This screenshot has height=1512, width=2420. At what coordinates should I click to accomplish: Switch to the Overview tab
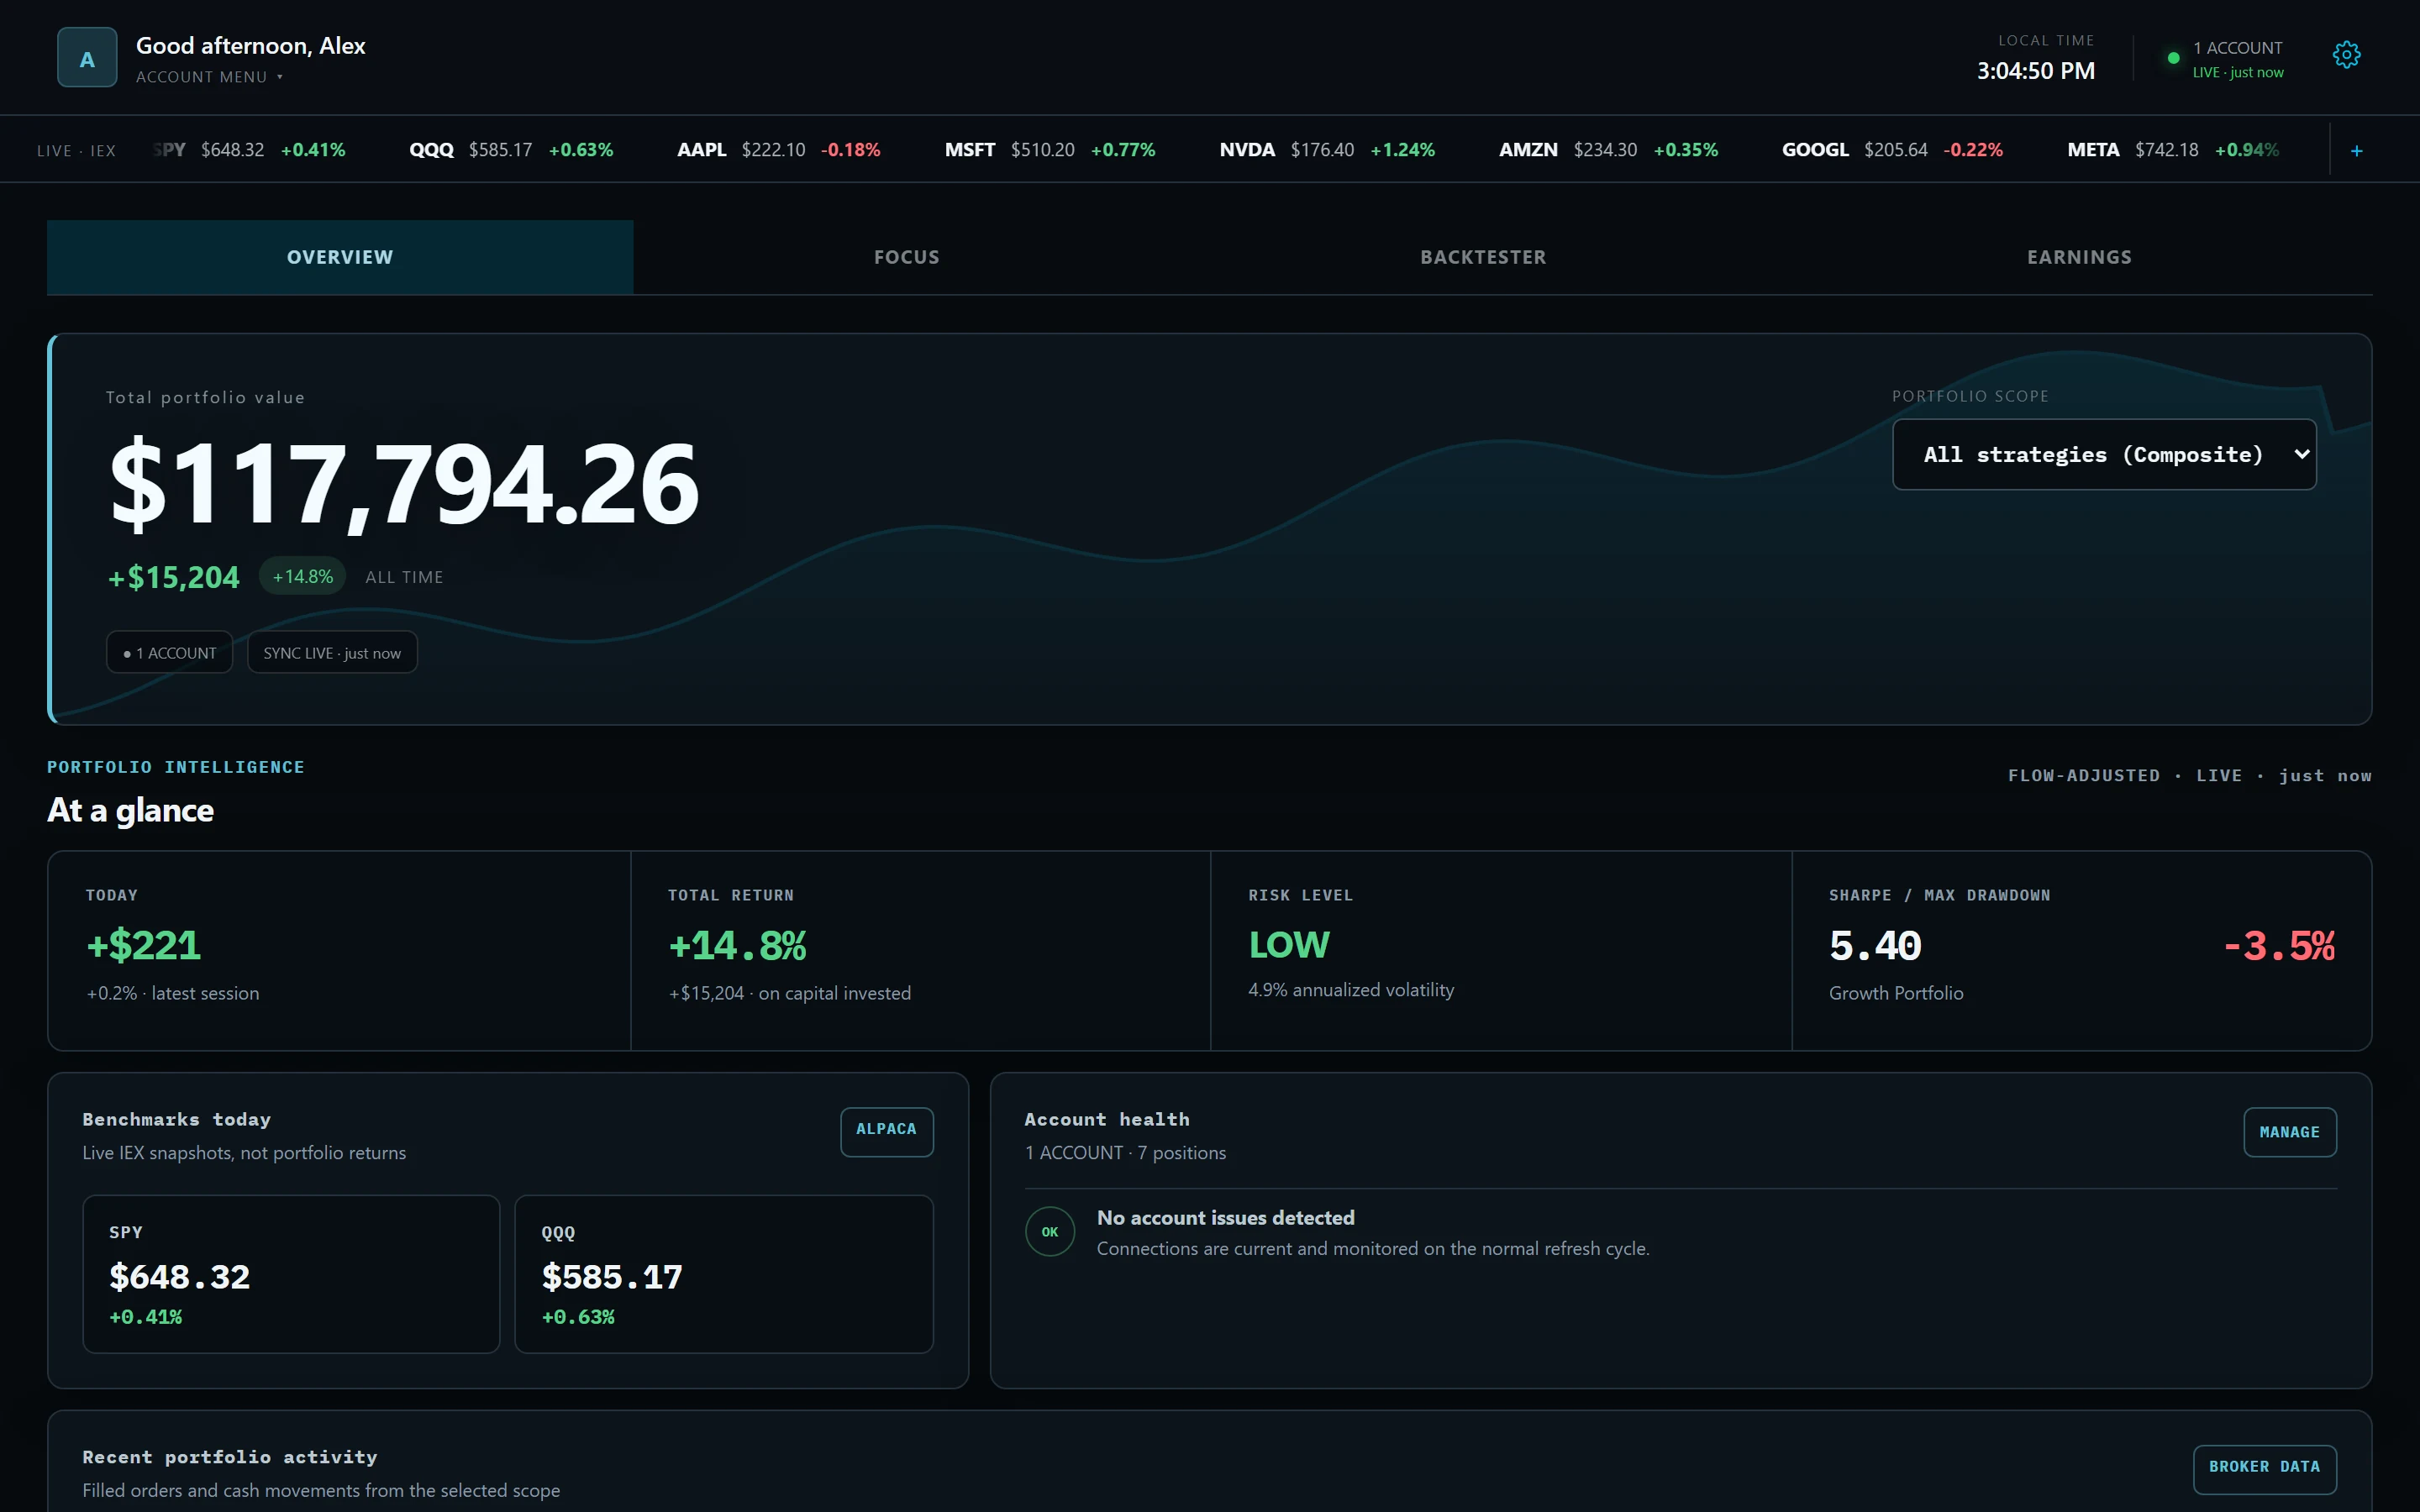tap(340, 257)
